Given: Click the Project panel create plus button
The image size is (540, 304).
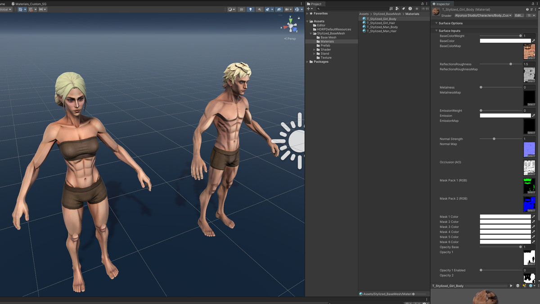Looking at the screenshot, I should (x=310, y=9).
